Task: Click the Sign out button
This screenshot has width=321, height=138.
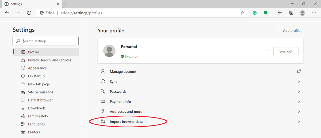Action: click(286, 51)
